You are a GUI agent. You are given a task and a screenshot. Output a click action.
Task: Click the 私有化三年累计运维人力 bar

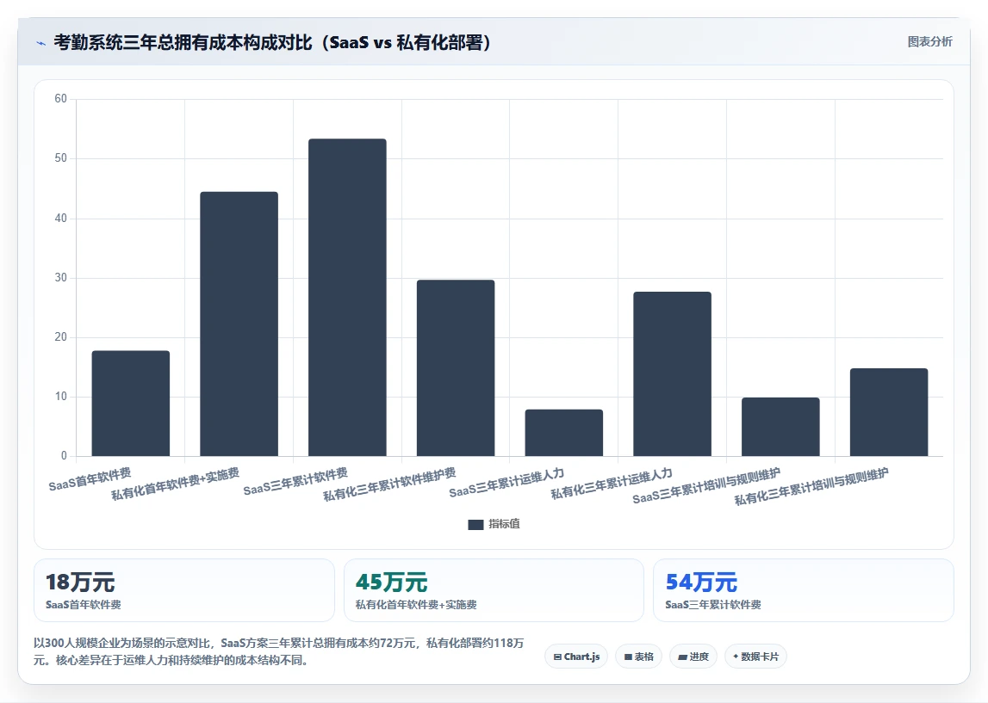[x=673, y=373]
